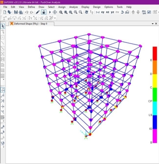
Task: Click the Pan hand tool
Action: (86, 12)
